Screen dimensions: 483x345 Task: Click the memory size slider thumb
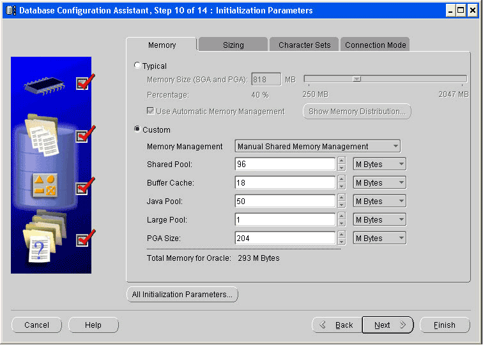[x=357, y=79]
